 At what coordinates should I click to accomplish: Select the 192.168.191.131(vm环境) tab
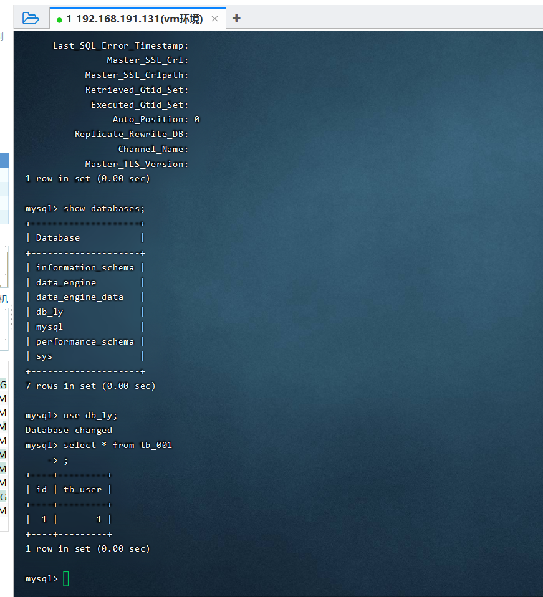(134, 19)
